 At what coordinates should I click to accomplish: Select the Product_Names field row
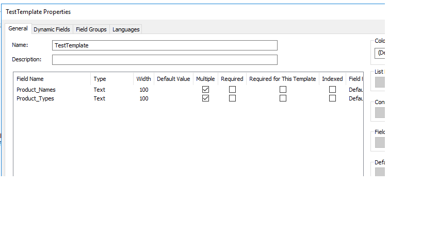(x=36, y=90)
